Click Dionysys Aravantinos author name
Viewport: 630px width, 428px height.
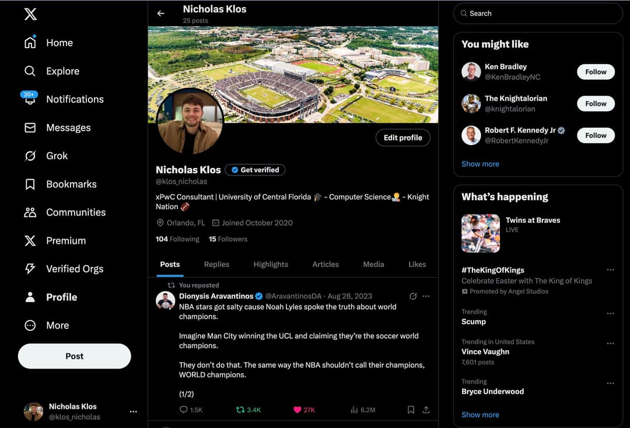click(x=216, y=296)
